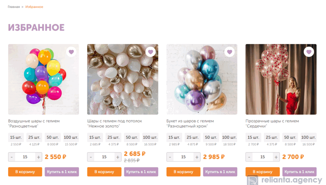Unfavorite 'Разноцветный хром' bouquet with heart icon
Screen dimensions: 326x185
coord(229,52)
